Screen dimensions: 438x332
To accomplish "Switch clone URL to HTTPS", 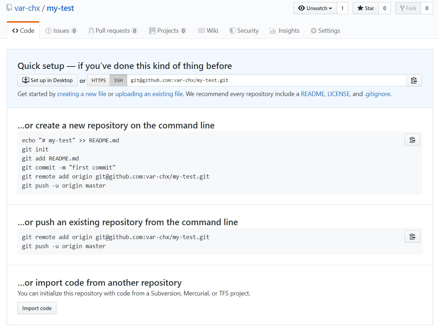I will pos(99,80).
